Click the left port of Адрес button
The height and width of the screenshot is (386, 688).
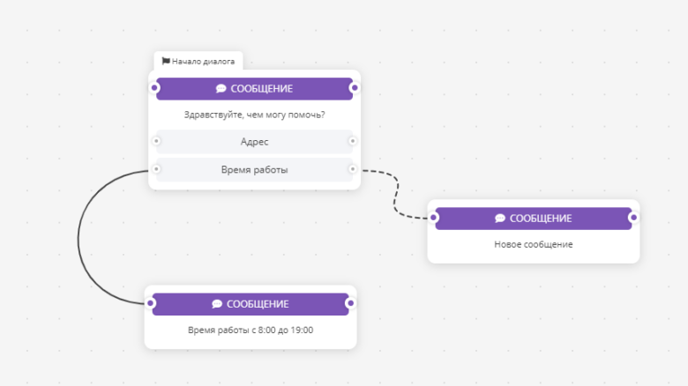[x=156, y=141]
